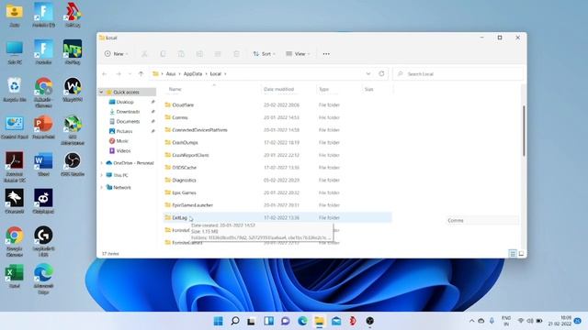Select Pictures in Quick access
588x330 pixels.
click(124, 131)
